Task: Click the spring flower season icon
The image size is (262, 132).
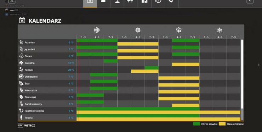Action: pos(97,30)
